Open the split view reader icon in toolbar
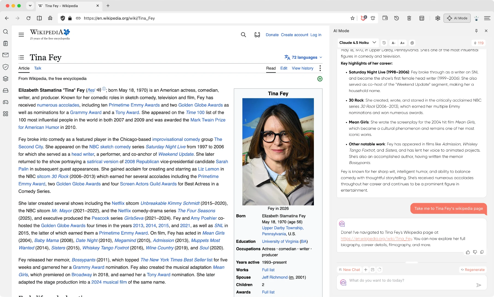The image size is (494, 297). [x=39, y=18]
